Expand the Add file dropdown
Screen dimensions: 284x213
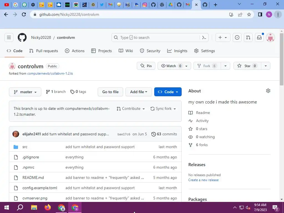139,92
